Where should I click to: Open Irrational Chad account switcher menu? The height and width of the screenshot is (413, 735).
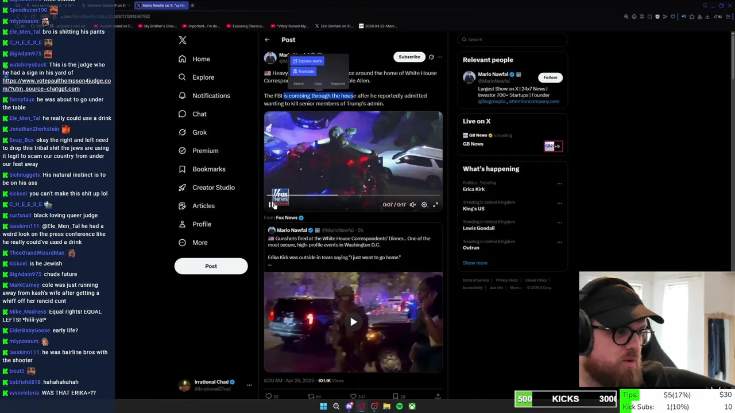point(249,385)
